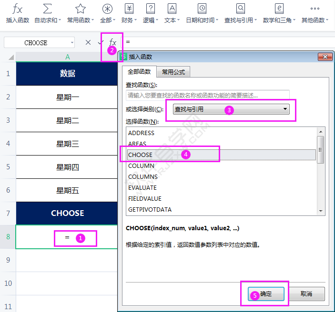Open the Date and Time (日期和时间) icon
This screenshot has height=312, width=335.
point(202,9)
